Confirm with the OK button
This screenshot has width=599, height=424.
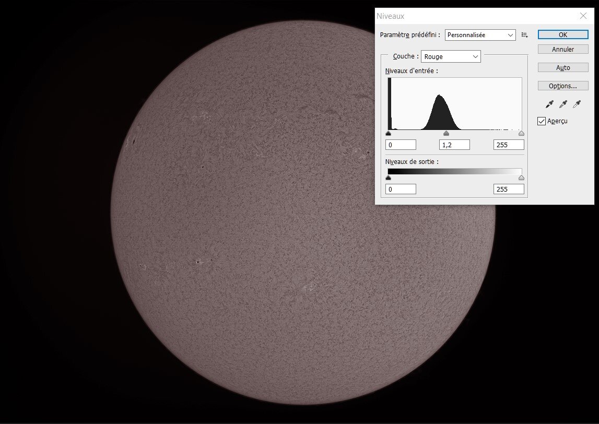tap(563, 35)
